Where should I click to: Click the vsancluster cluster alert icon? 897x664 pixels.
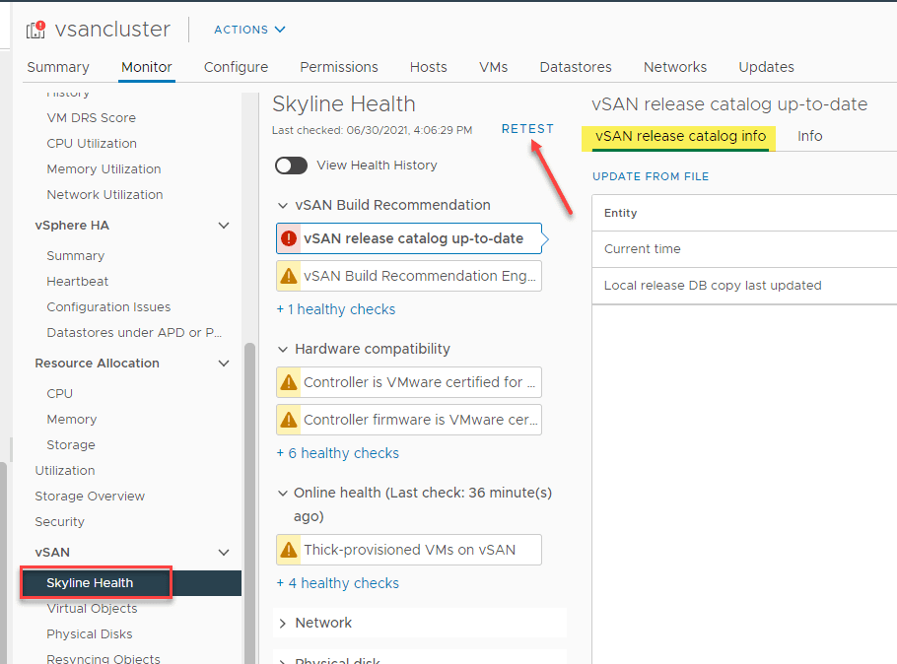coord(35,30)
